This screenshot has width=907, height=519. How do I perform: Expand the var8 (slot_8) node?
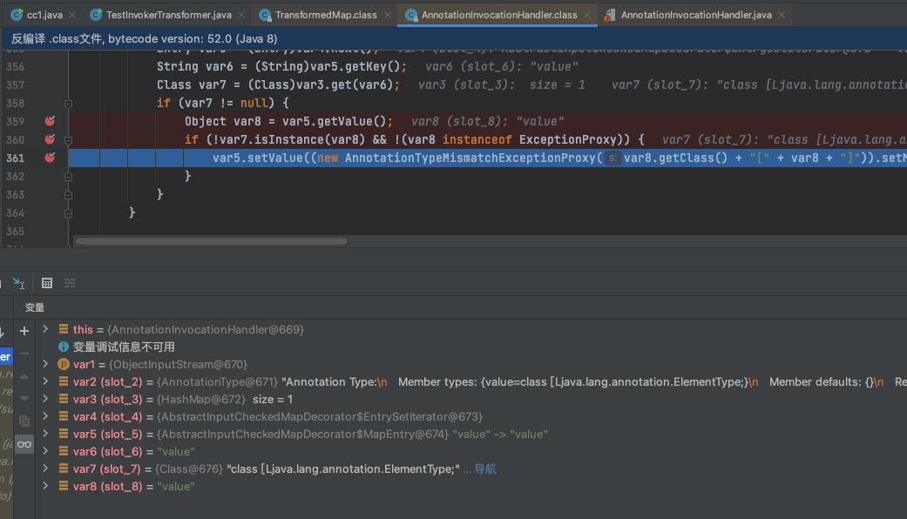[x=45, y=486]
